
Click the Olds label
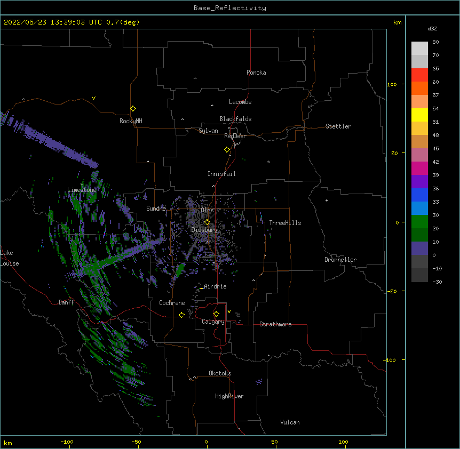point(207,210)
